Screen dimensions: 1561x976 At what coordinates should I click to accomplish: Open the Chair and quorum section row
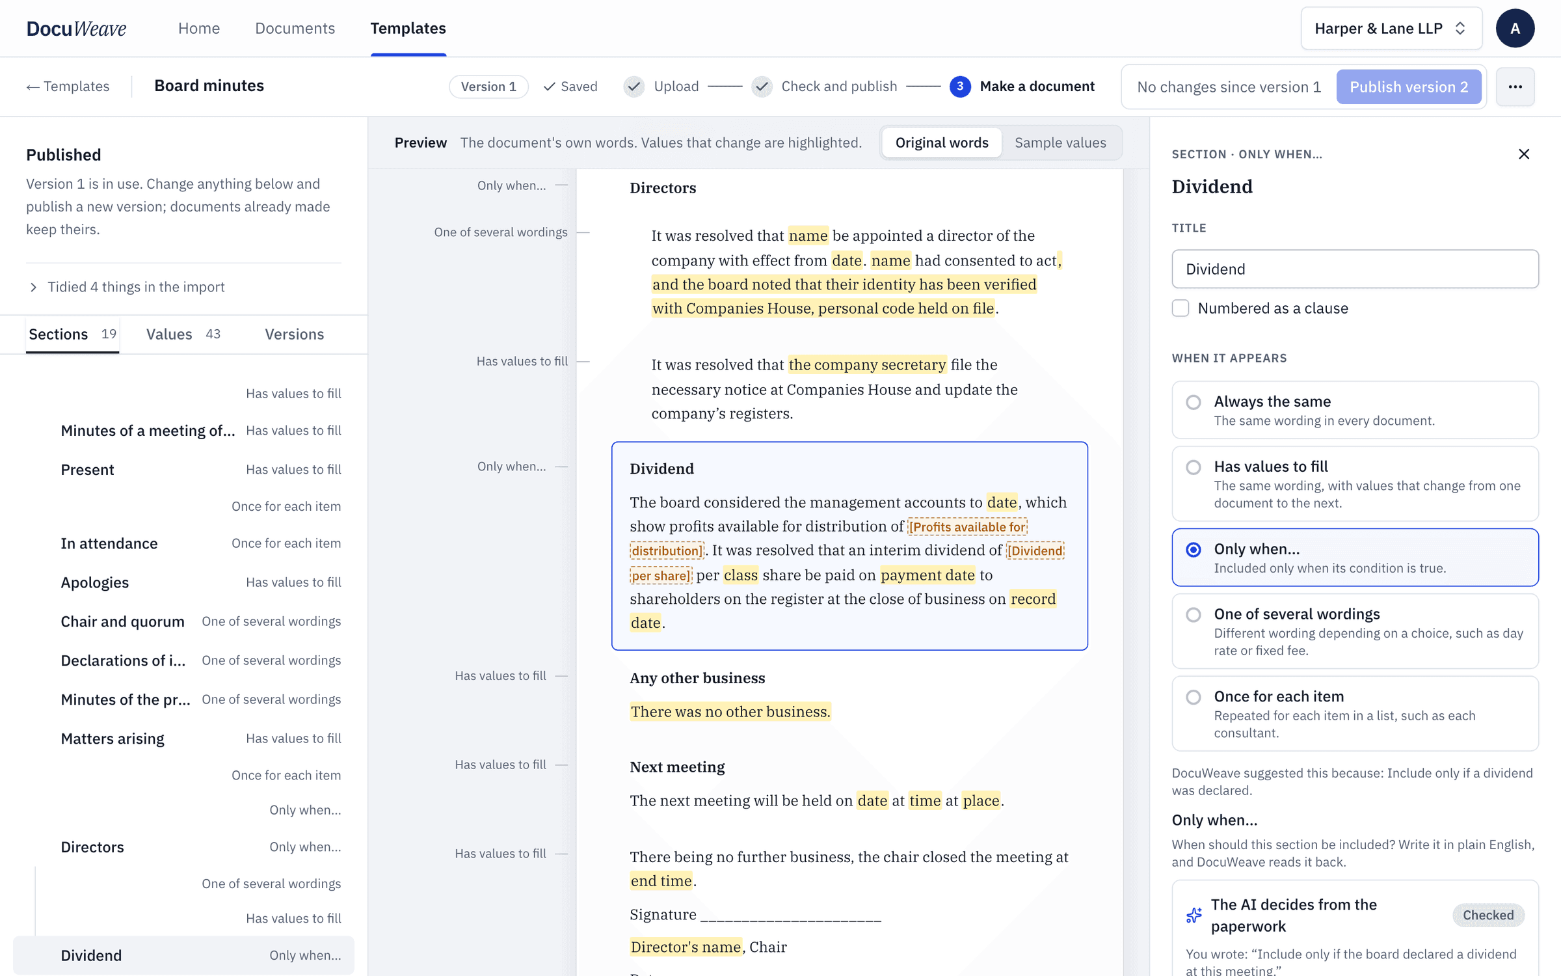183,621
